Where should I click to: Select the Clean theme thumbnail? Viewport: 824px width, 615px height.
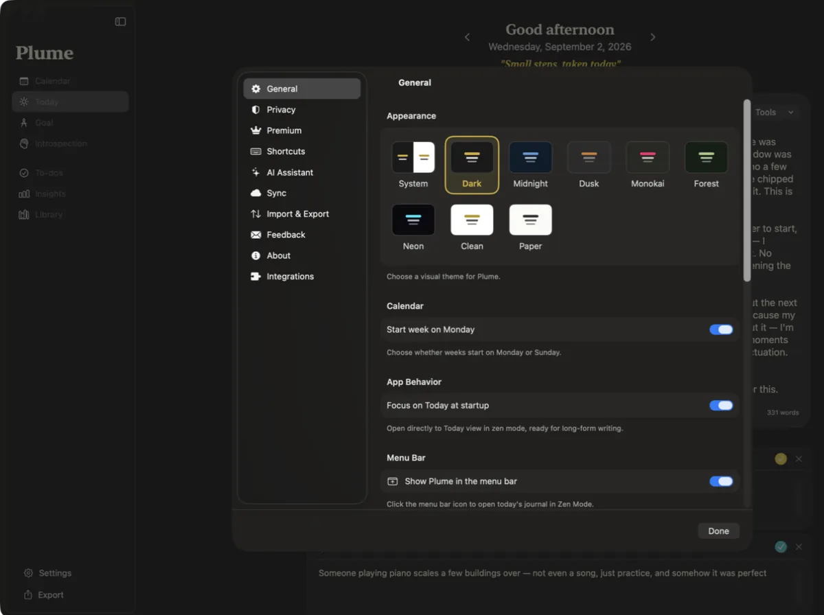tap(472, 220)
